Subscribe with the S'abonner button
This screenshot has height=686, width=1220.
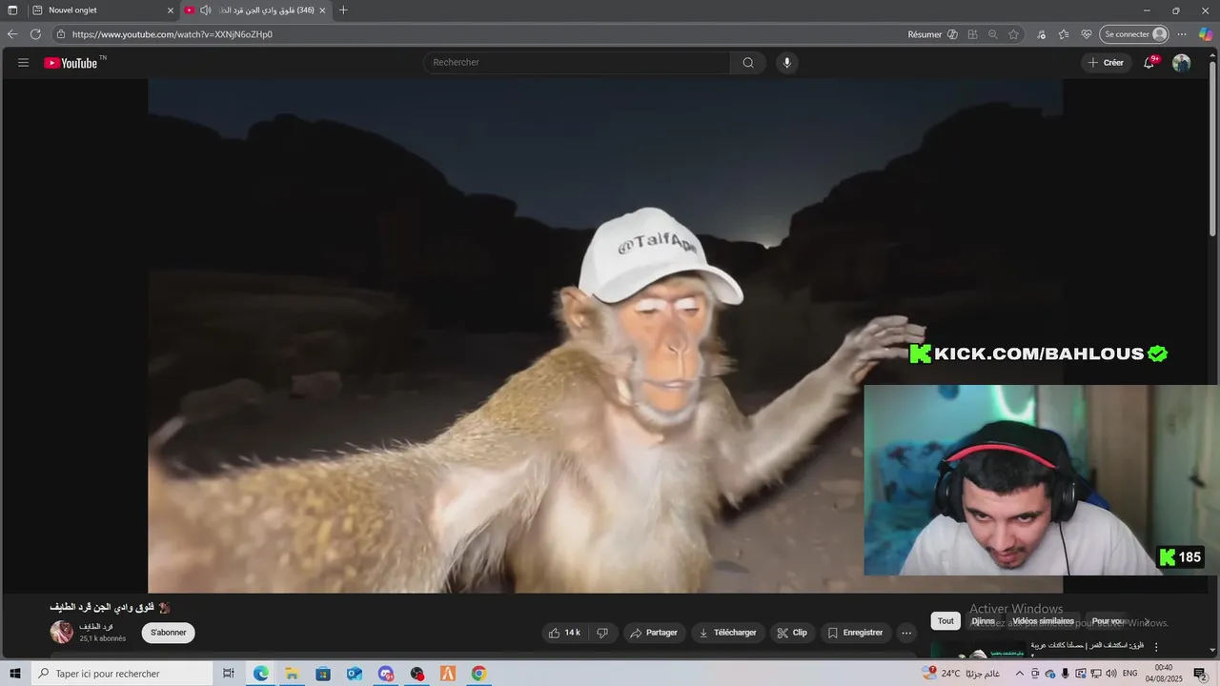pyautogui.click(x=169, y=633)
